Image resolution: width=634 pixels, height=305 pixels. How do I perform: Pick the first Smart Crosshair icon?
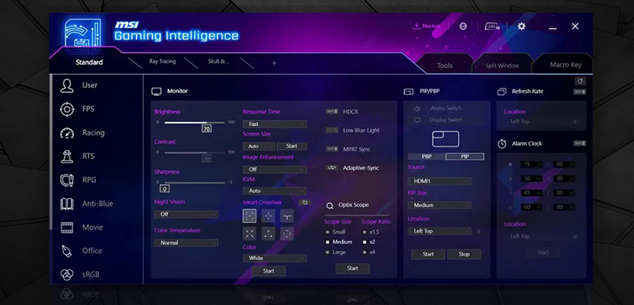tap(250, 216)
